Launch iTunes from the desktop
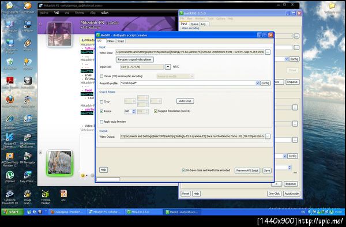 [x=28, y=120]
